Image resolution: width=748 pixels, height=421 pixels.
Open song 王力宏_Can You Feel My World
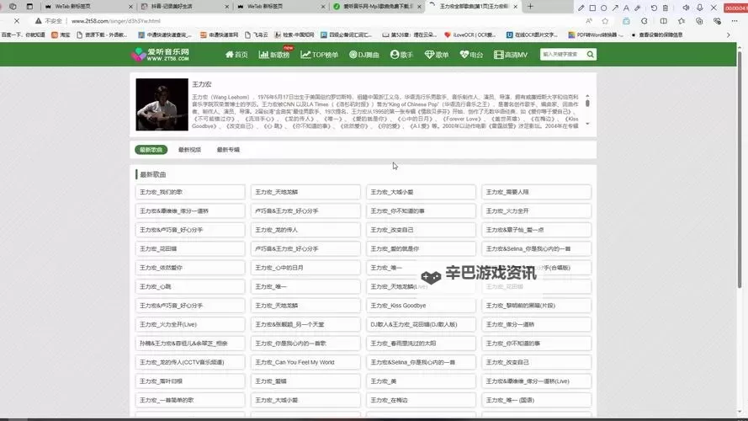coord(305,362)
